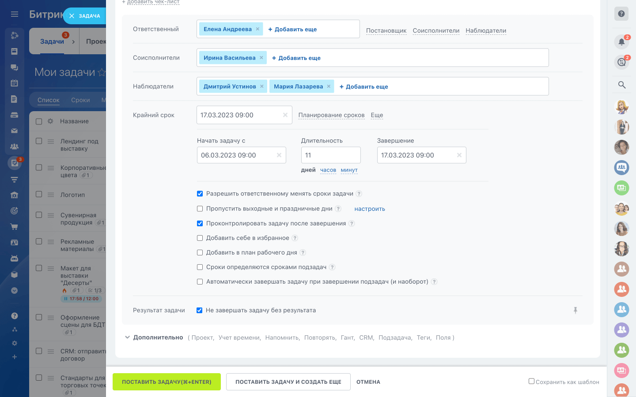Expand hidden sidebar items via chevron icon
The image size is (636, 397).
[x=14, y=290]
